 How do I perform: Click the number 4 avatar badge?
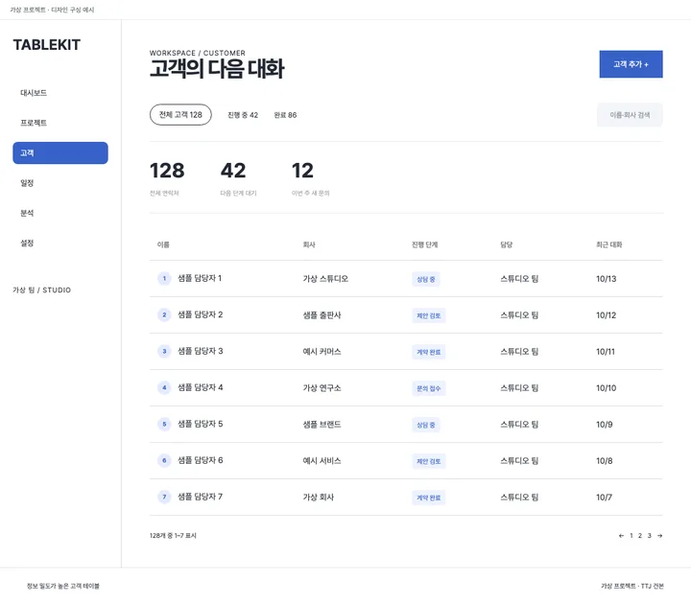click(164, 387)
